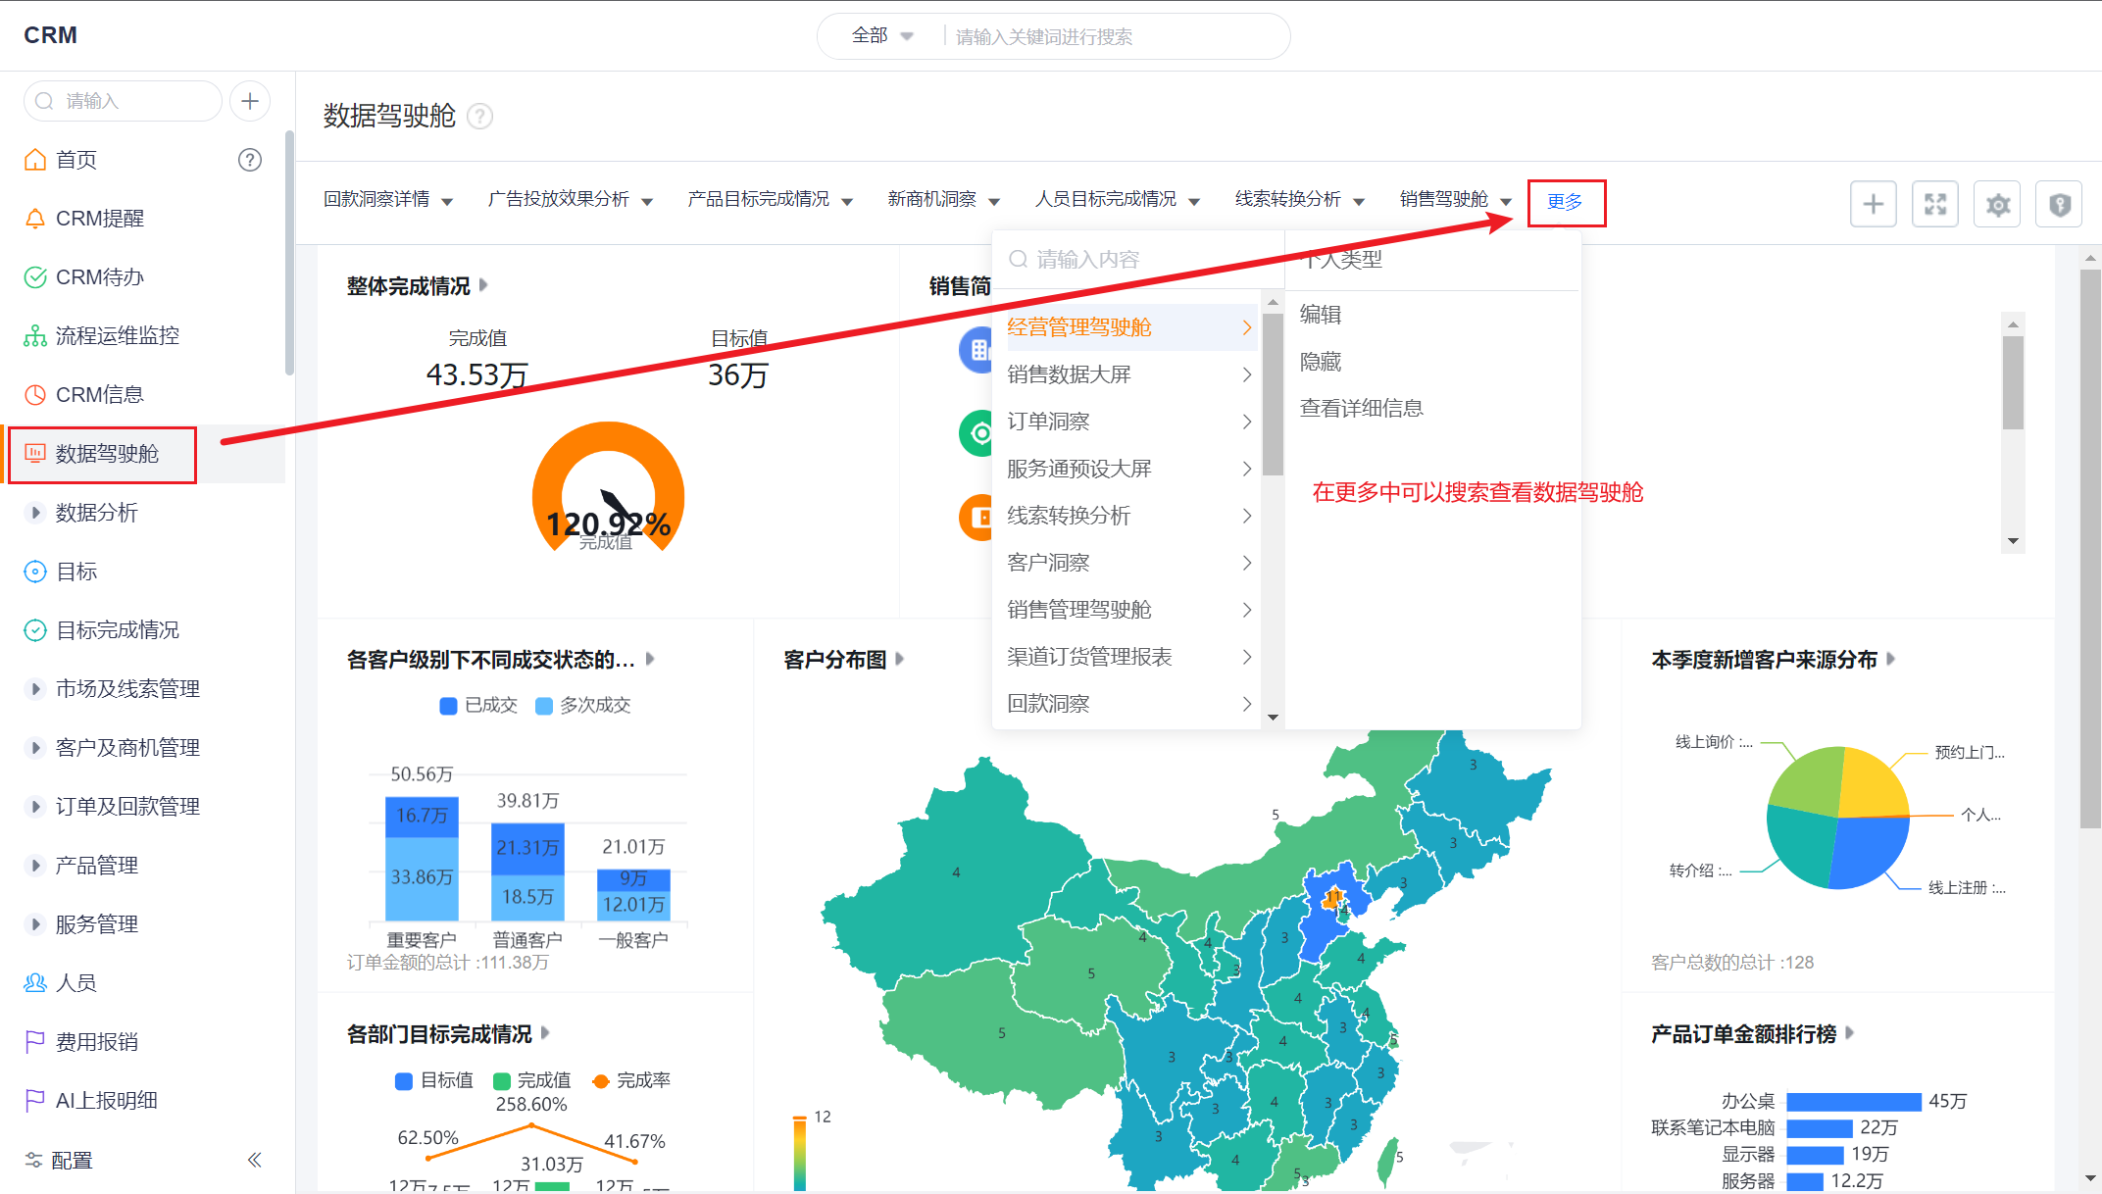
Task: Click the question mark icon next to 首页
Action: (x=250, y=160)
